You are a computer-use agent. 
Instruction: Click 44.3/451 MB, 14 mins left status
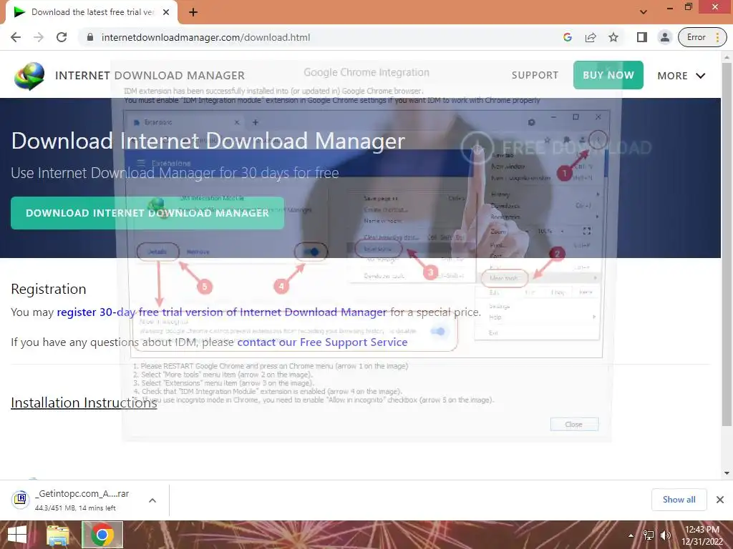(x=75, y=508)
